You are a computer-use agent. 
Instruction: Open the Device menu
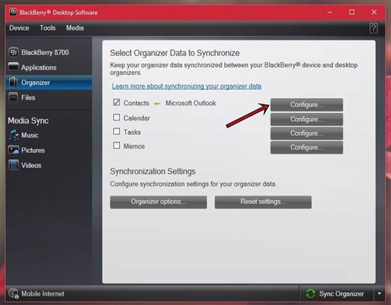point(19,28)
